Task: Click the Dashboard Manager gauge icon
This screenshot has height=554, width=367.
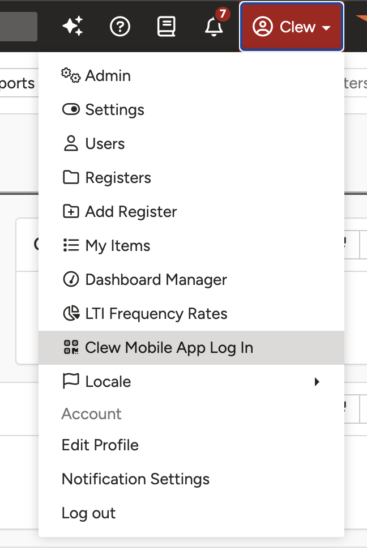Action: tap(71, 279)
